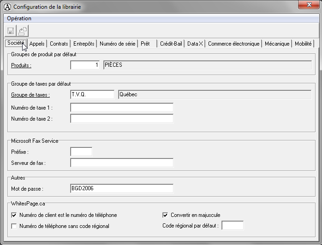The height and width of the screenshot is (245, 322).
Task: Click the Save diskette toolbar icon
Action: [11, 31]
